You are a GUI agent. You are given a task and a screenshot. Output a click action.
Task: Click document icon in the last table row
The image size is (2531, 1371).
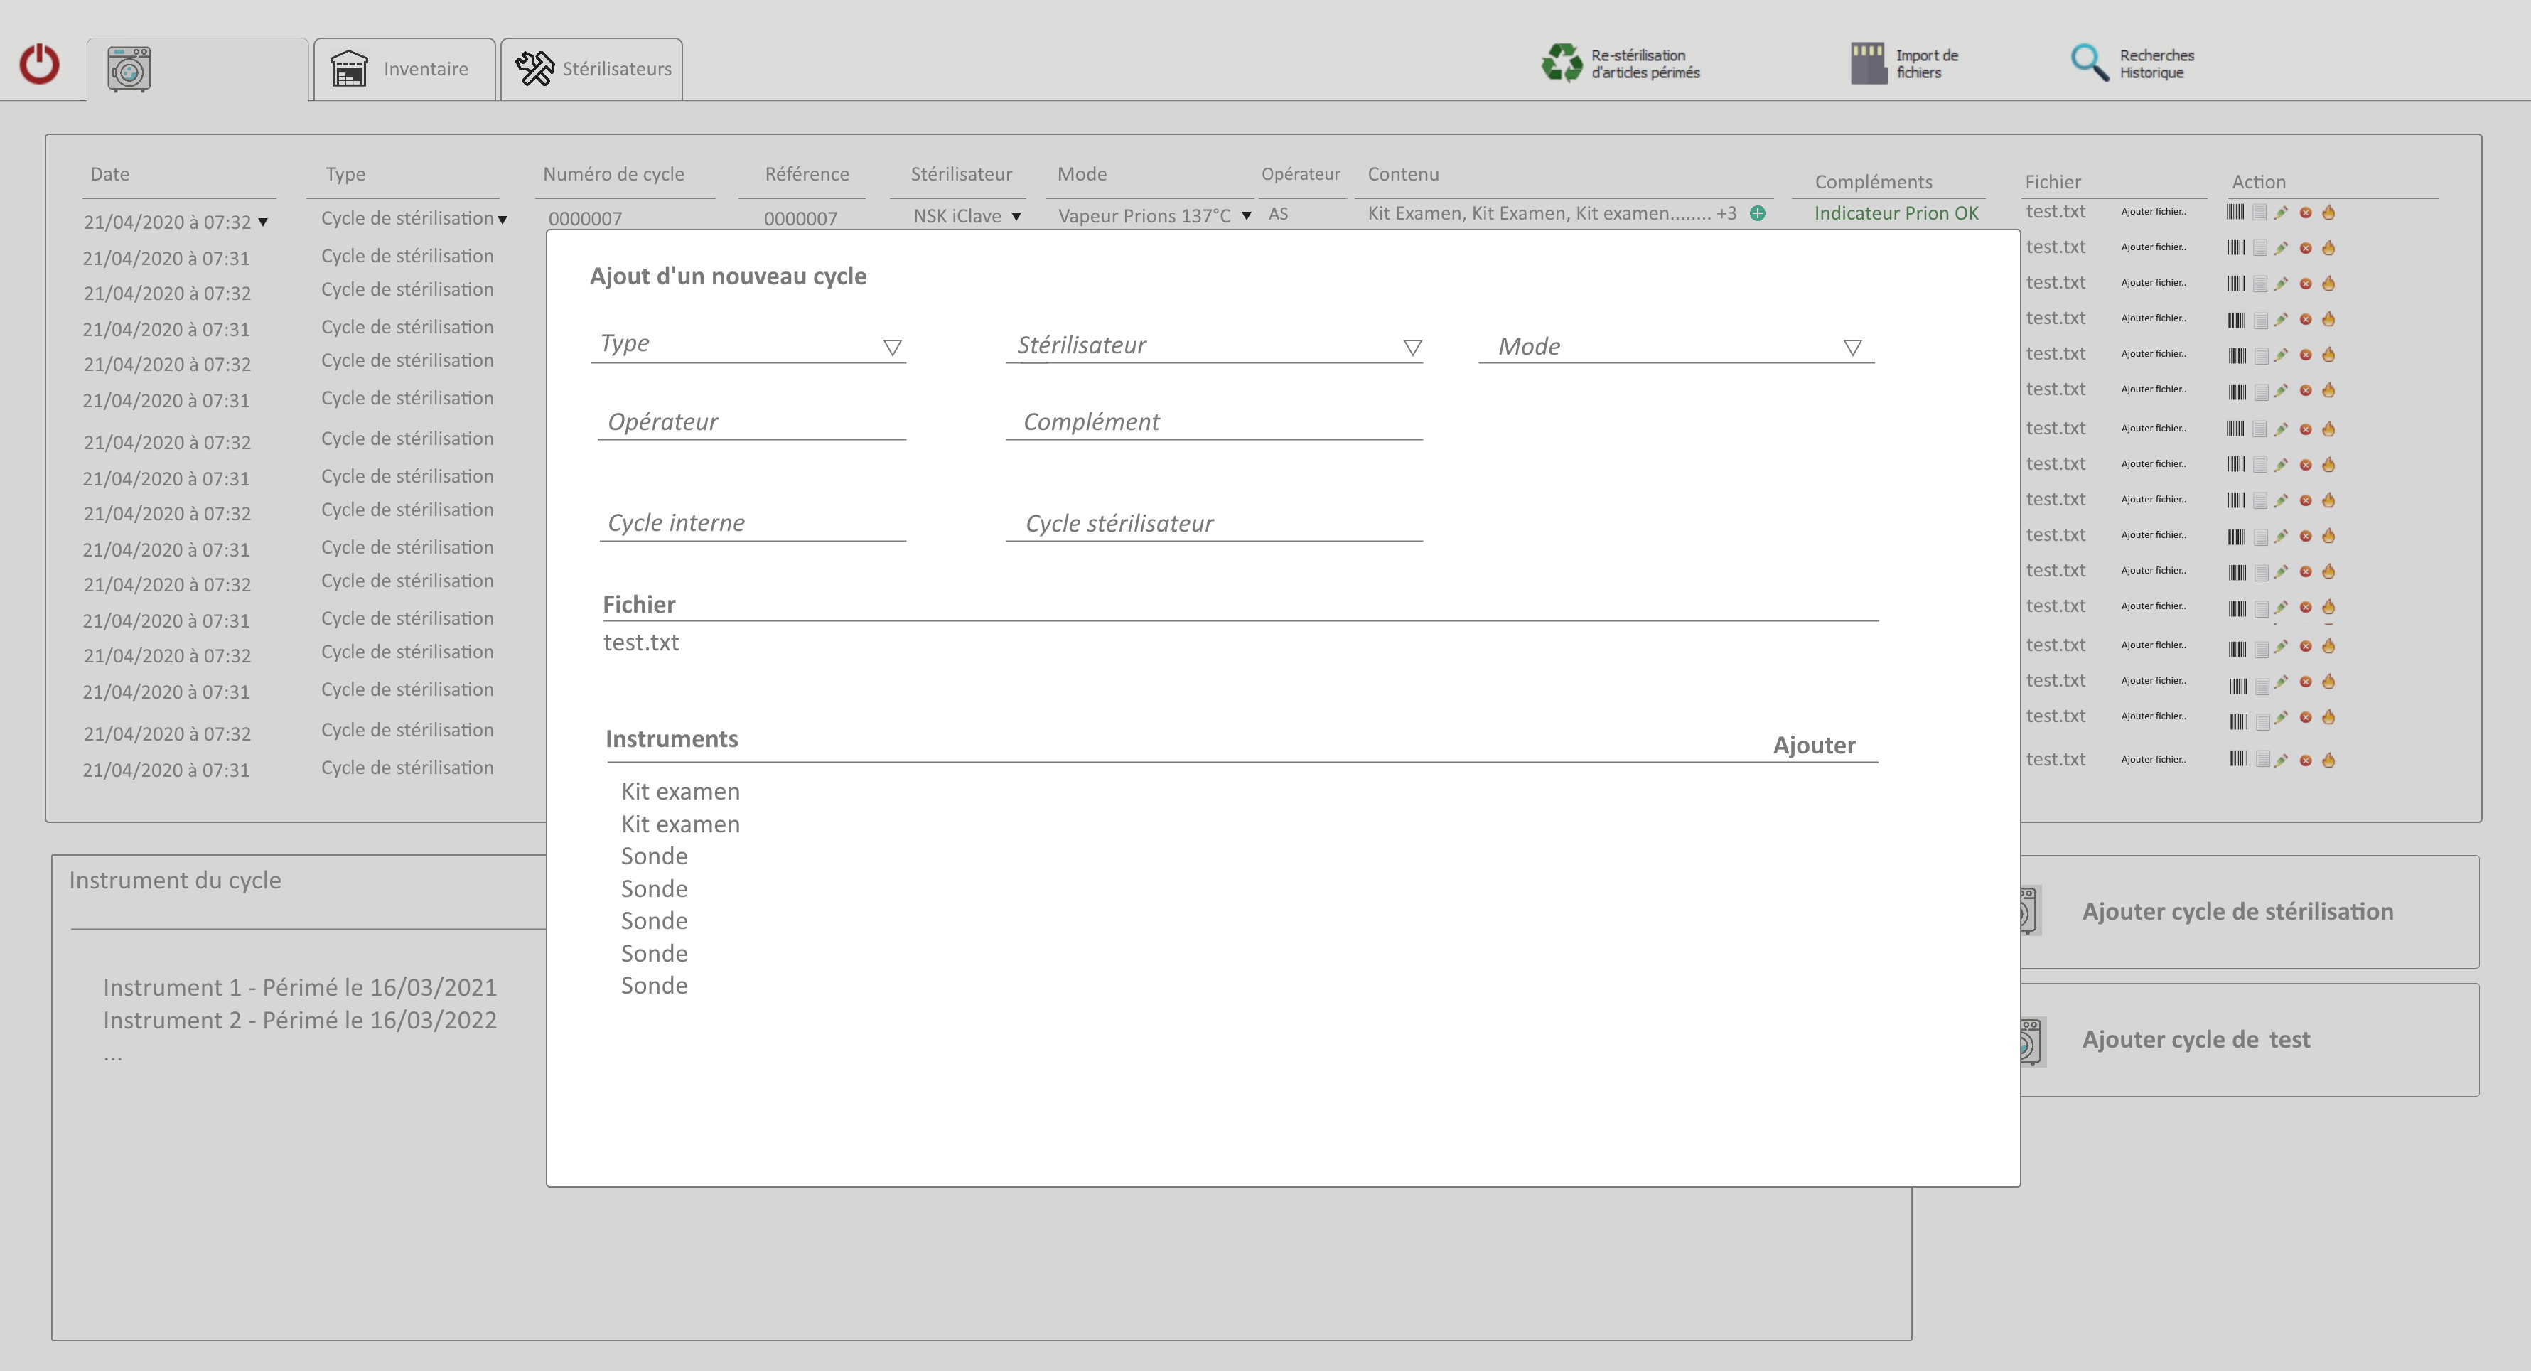[2262, 759]
